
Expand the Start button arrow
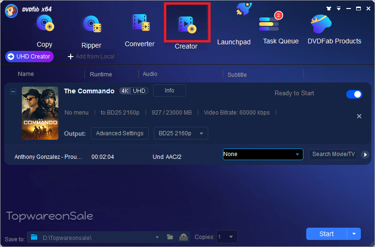tap(354, 234)
